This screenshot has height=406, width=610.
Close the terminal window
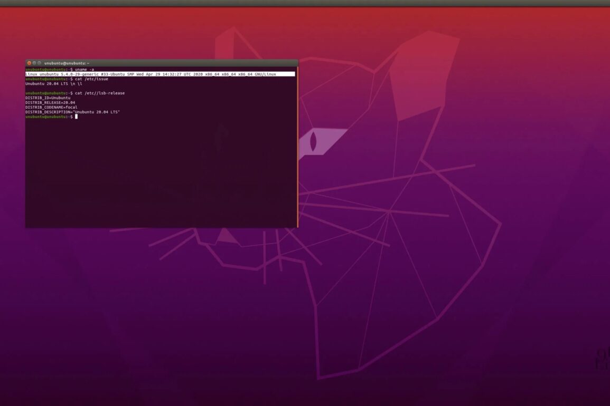(x=29, y=63)
